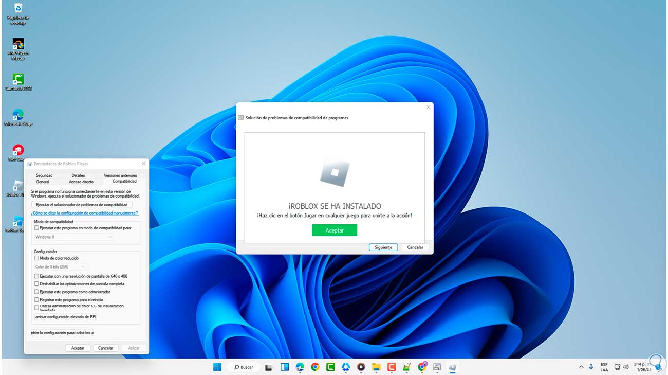Open the manual compatibility configuration help link
668x375 pixels.
[84, 213]
